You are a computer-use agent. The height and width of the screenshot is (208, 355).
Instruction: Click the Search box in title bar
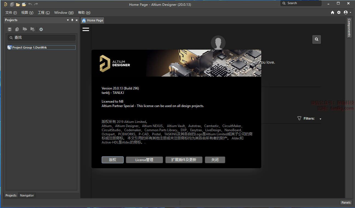(301, 3)
